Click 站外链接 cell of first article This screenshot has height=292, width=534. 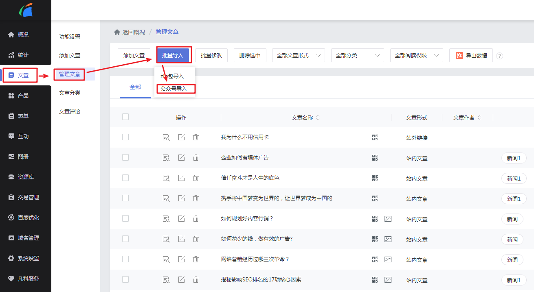(x=417, y=138)
